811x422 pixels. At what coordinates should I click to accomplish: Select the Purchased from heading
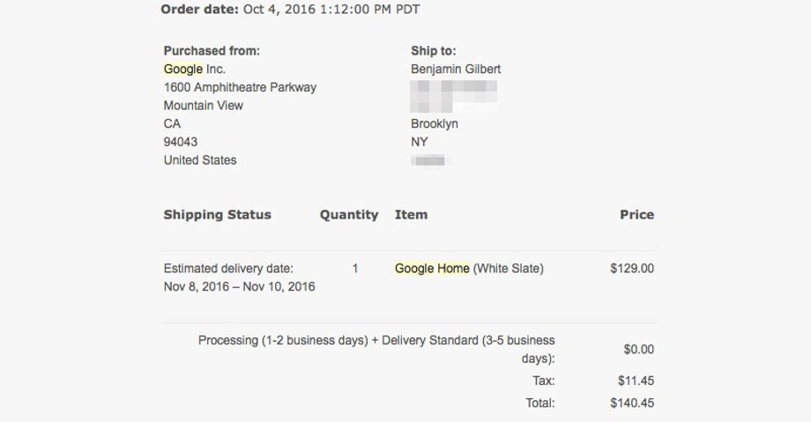coord(212,51)
